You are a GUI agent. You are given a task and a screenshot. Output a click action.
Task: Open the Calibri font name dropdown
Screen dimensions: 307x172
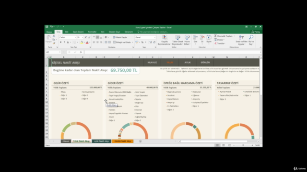[x=76, y=37]
